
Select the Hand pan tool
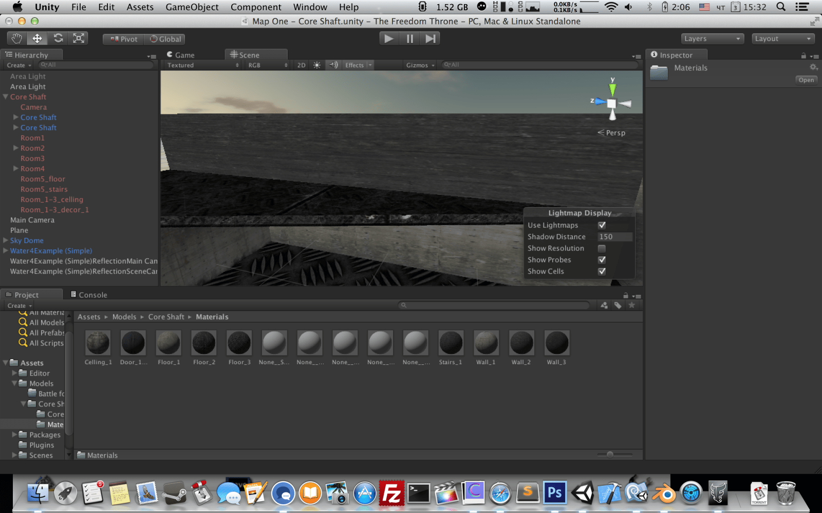[16, 37]
